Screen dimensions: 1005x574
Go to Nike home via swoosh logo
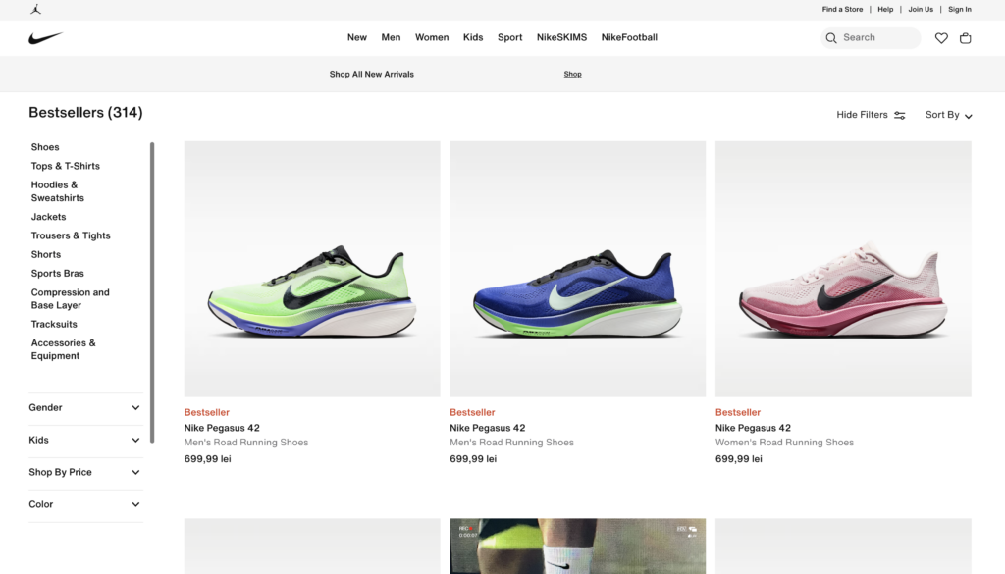[46, 38]
